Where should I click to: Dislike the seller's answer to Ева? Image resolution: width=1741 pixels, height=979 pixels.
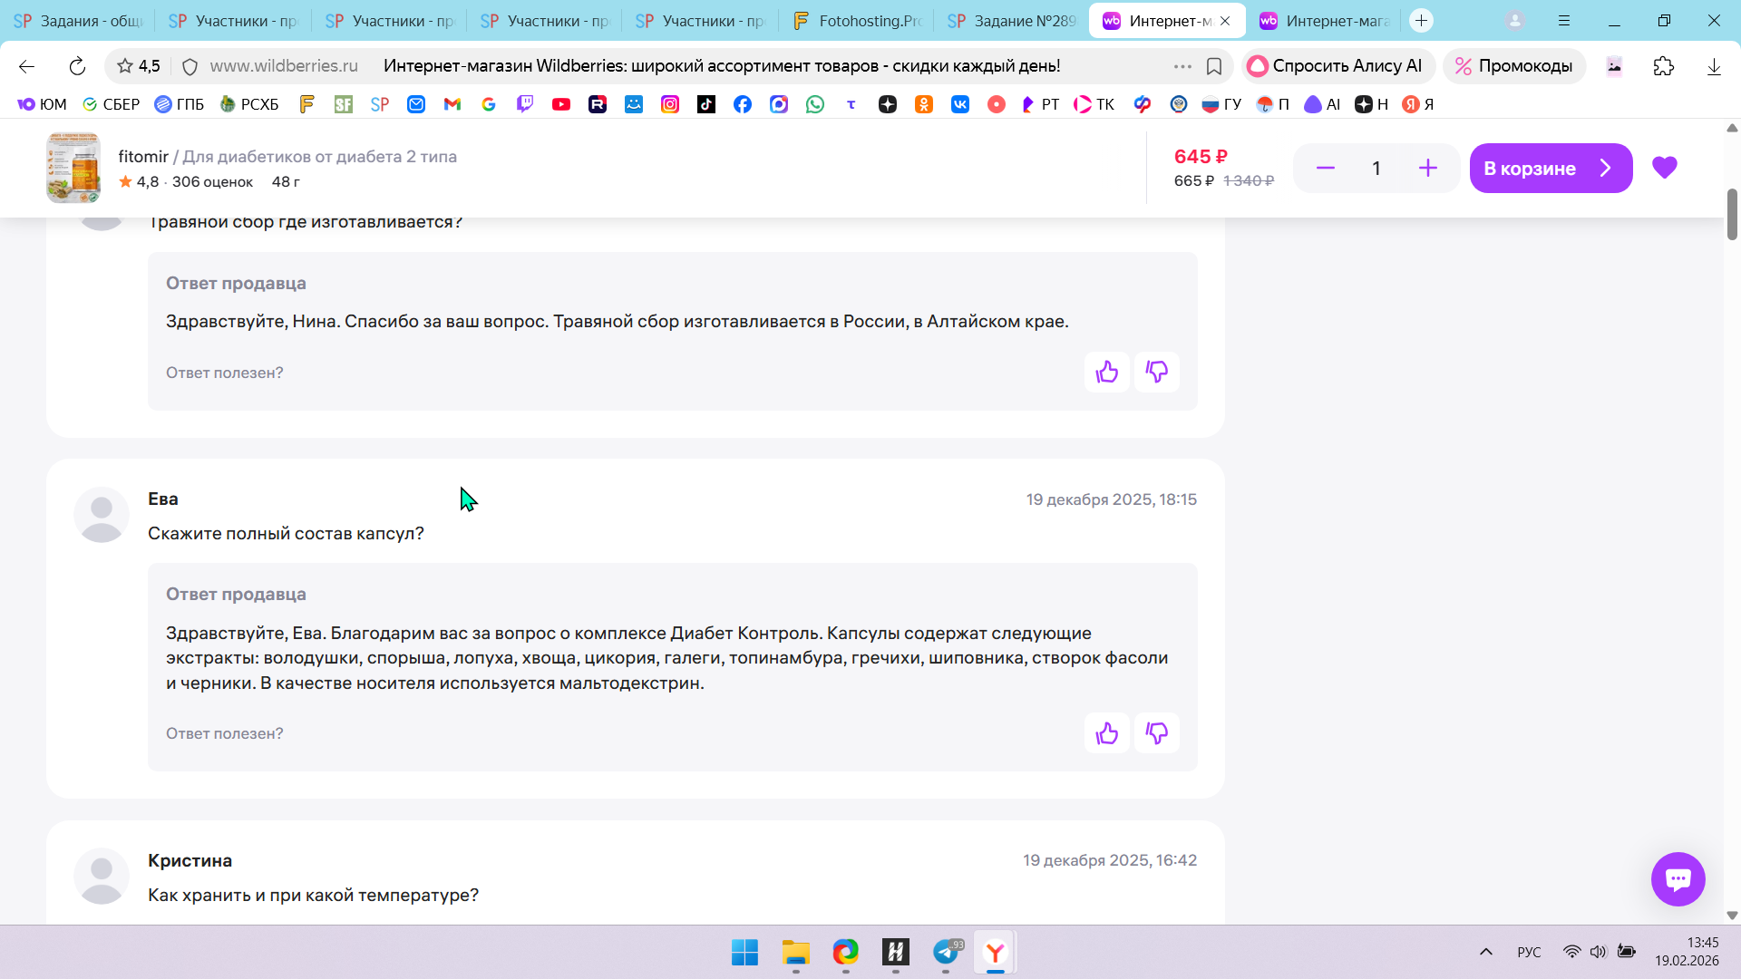1156,733
